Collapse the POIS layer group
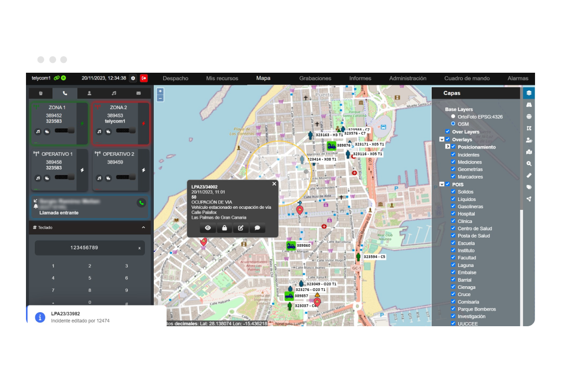Image resolution: width=561 pixels, height=374 pixels. 442,184
